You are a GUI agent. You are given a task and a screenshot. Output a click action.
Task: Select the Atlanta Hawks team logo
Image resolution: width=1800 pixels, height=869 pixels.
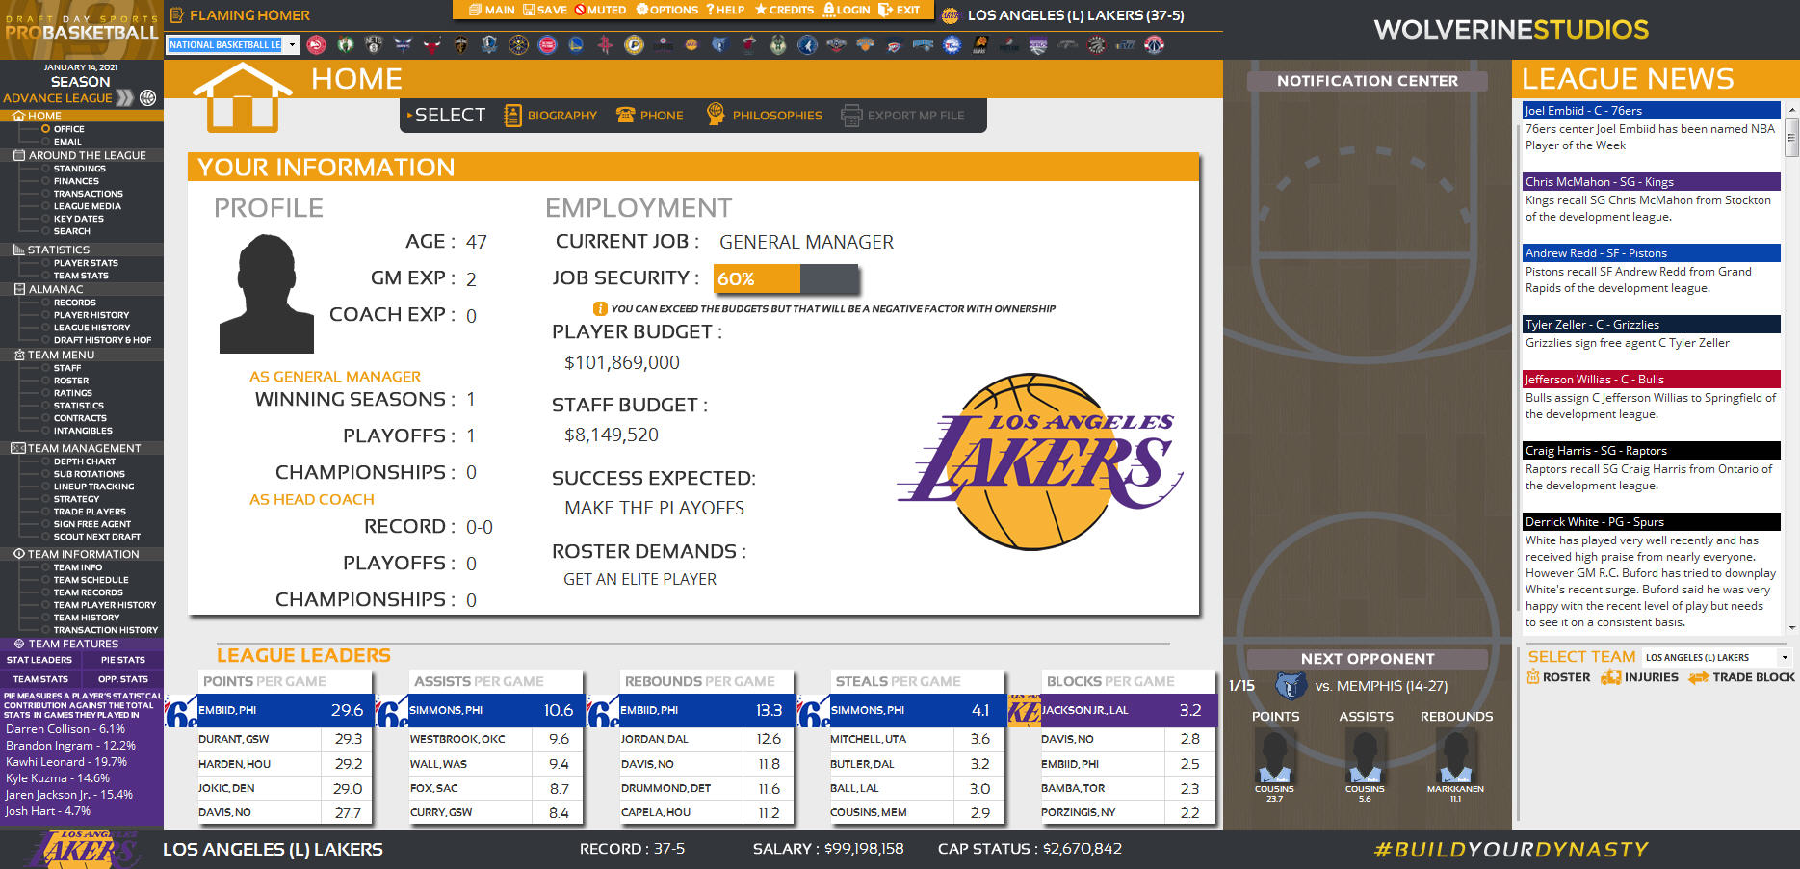tap(316, 44)
